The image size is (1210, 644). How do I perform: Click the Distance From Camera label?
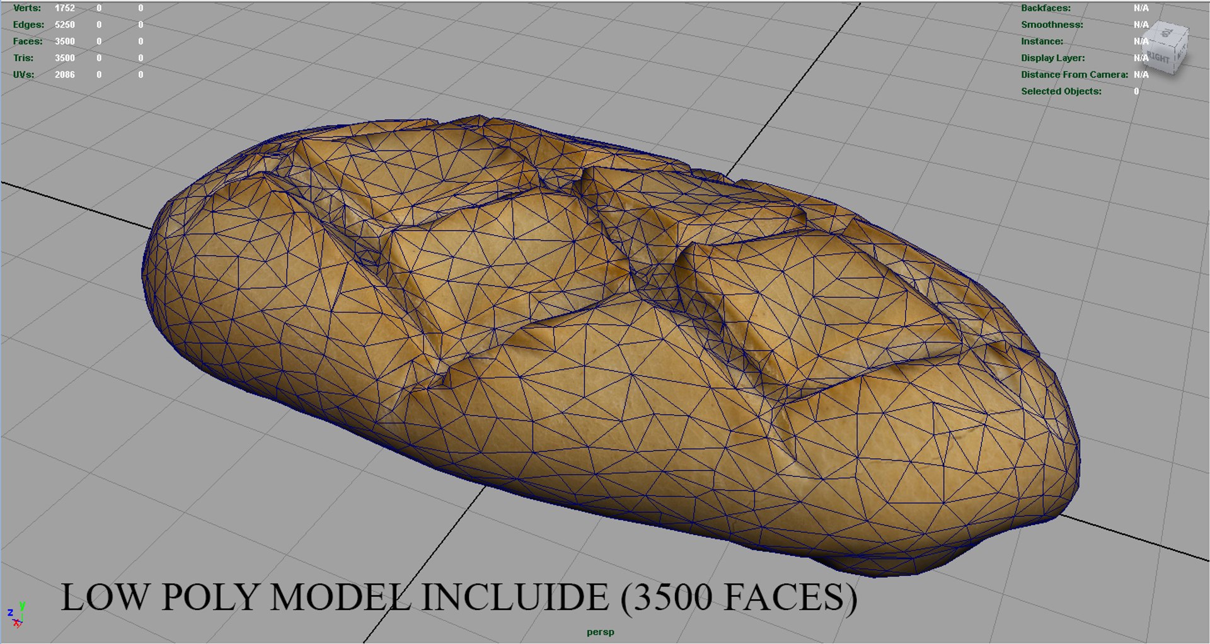pos(1075,74)
